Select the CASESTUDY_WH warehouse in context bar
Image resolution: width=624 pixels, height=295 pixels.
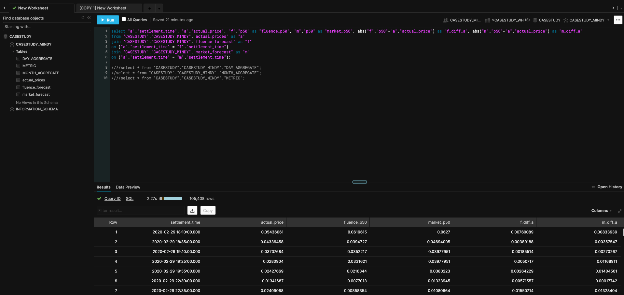tap(510, 20)
